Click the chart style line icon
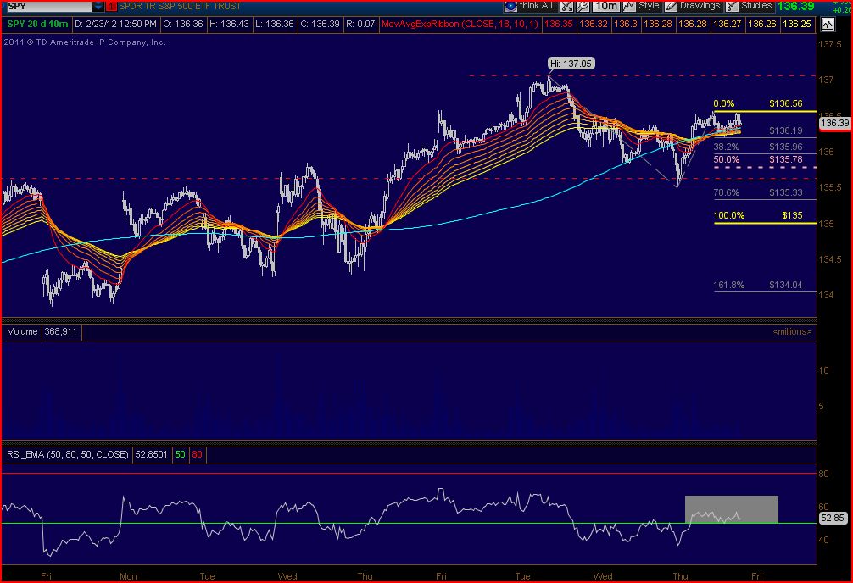Viewport: 853px width, 583px height. [x=629, y=6]
